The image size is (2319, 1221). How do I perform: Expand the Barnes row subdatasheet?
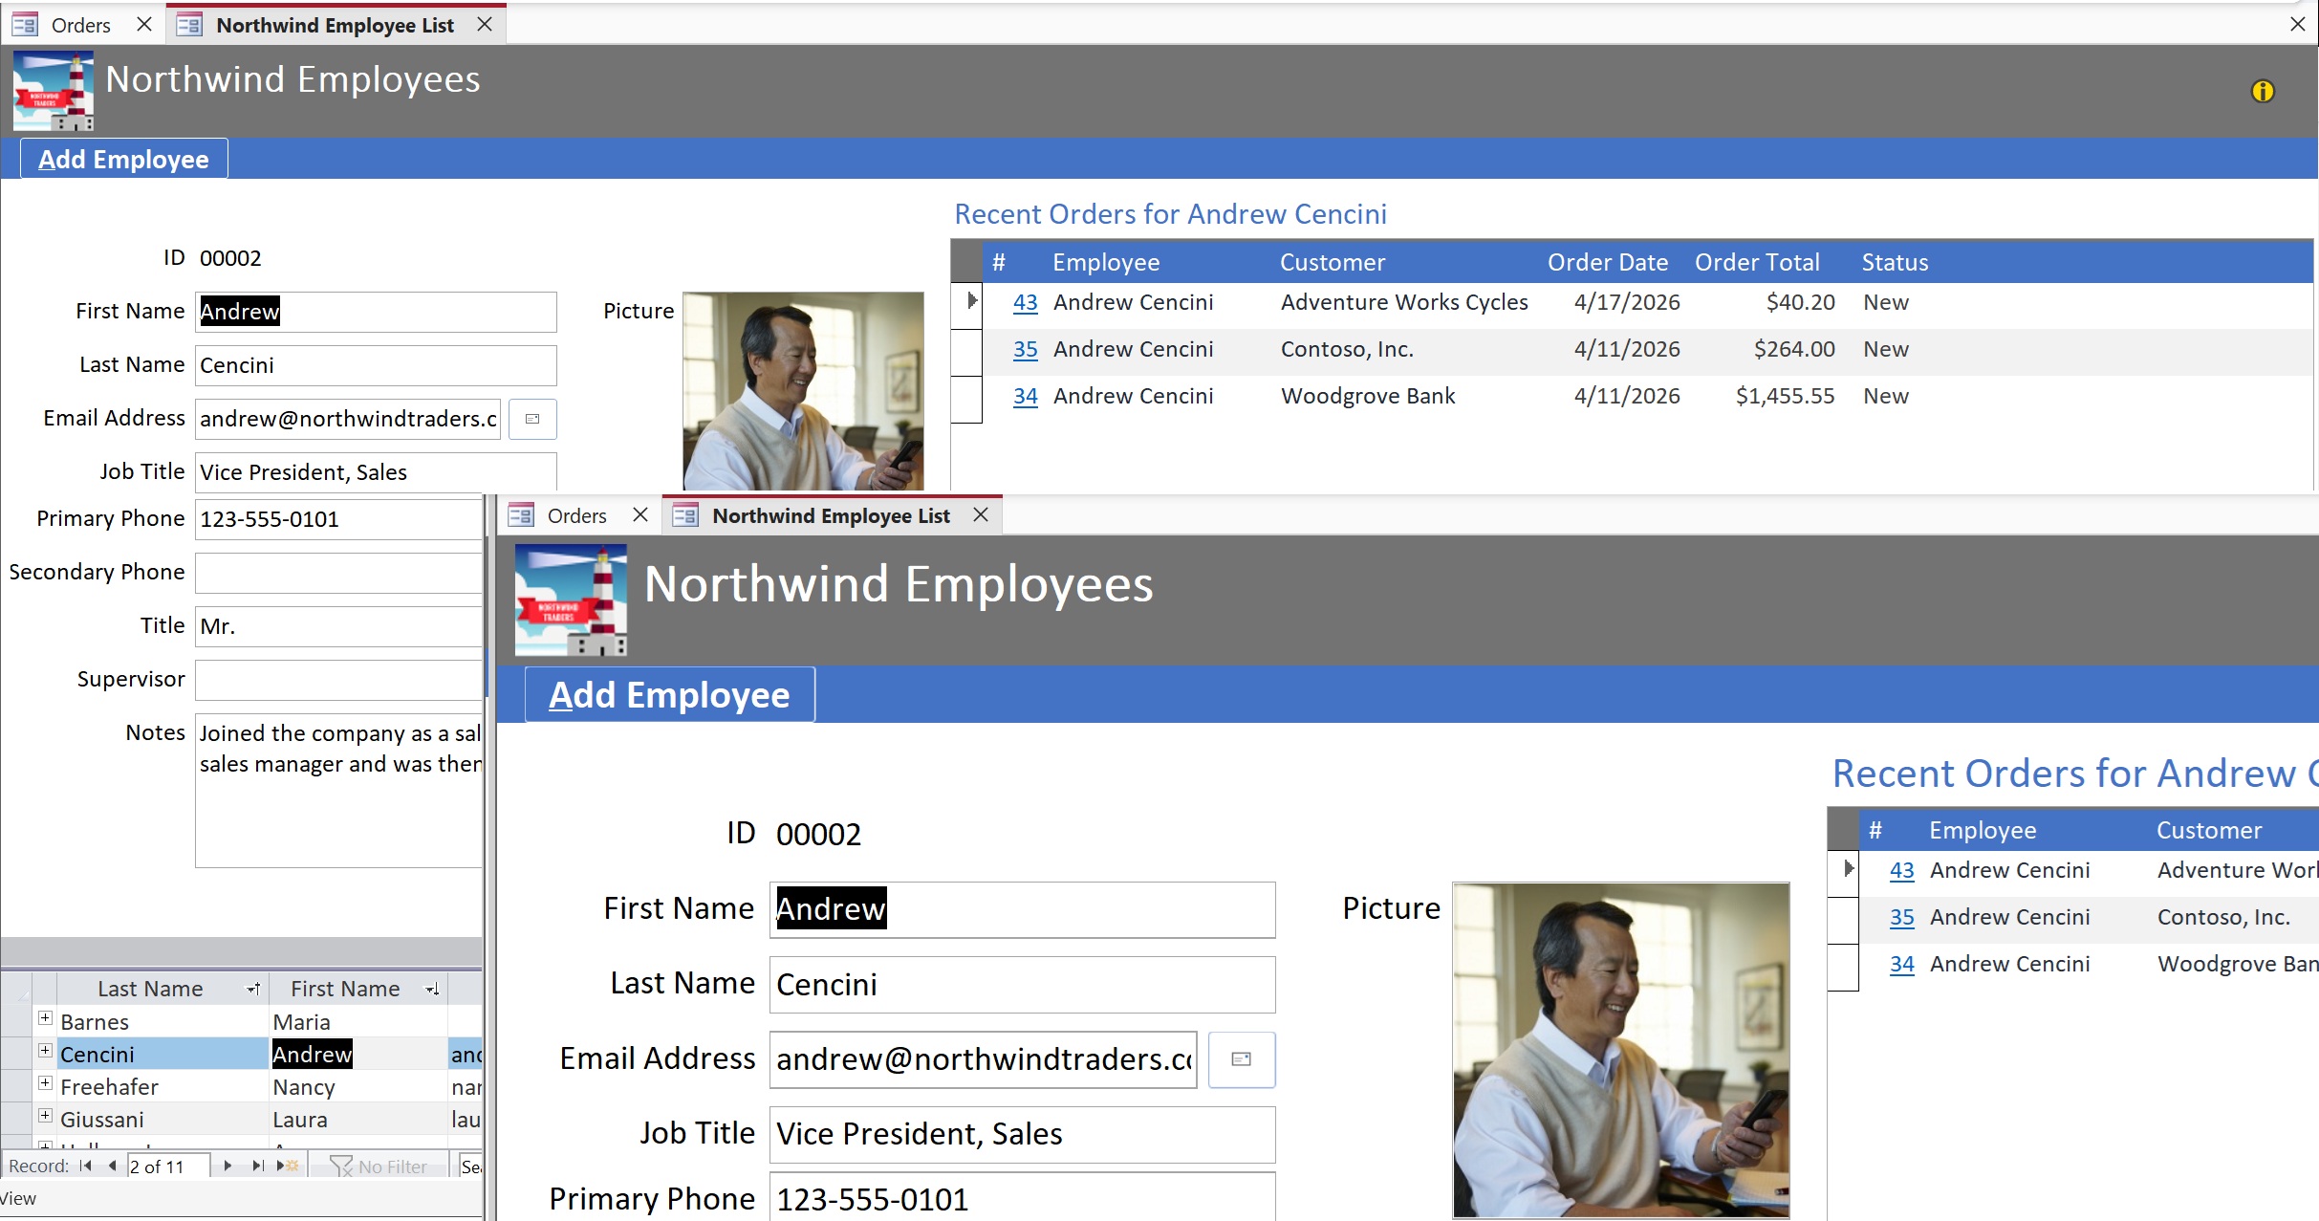pyautogui.click(x=45, y=1018)
